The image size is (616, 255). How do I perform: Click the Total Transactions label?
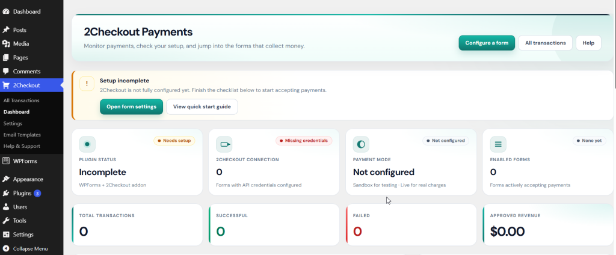[x=107, y=216]
